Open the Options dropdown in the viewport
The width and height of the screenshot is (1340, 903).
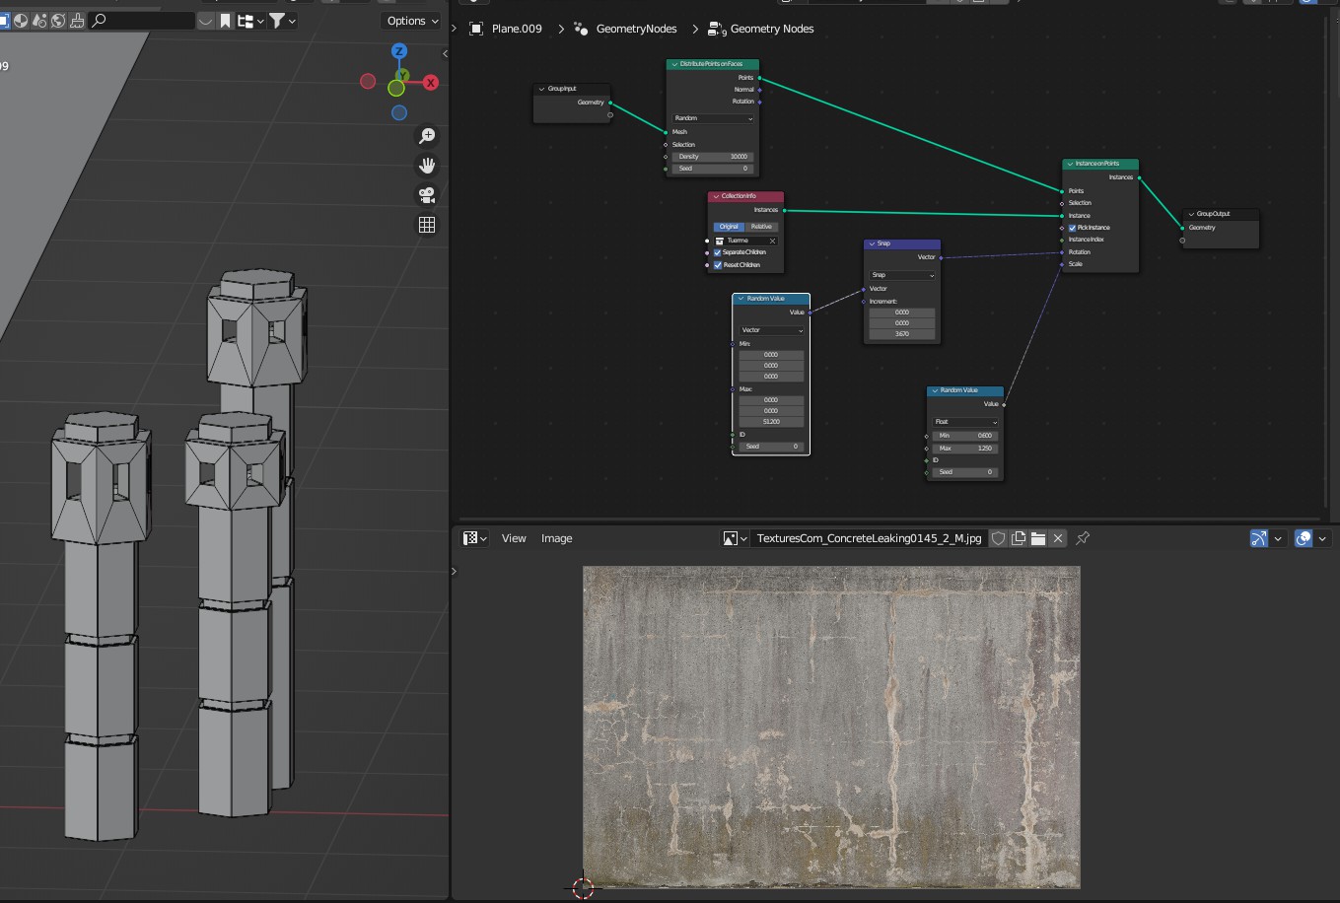[x=412, y=21]
